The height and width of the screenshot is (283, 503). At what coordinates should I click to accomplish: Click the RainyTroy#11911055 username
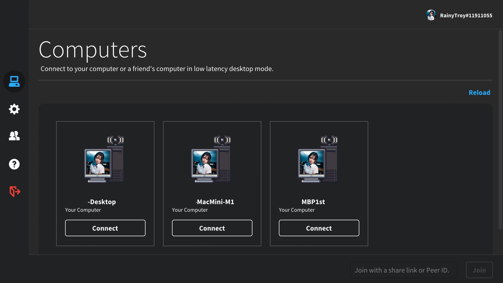(466, 16)
